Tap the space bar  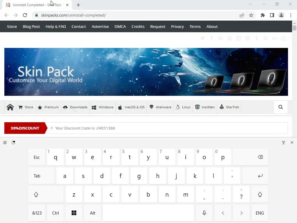point(148,213)
